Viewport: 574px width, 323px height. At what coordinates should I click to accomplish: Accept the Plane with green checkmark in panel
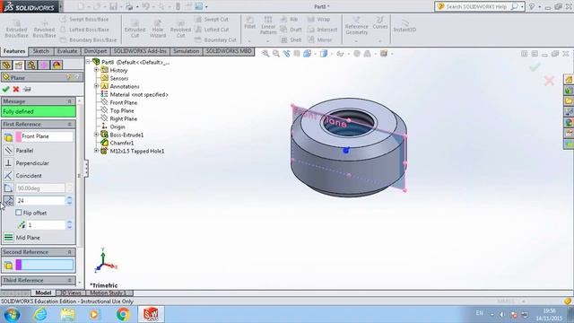[x=5, y=89]
